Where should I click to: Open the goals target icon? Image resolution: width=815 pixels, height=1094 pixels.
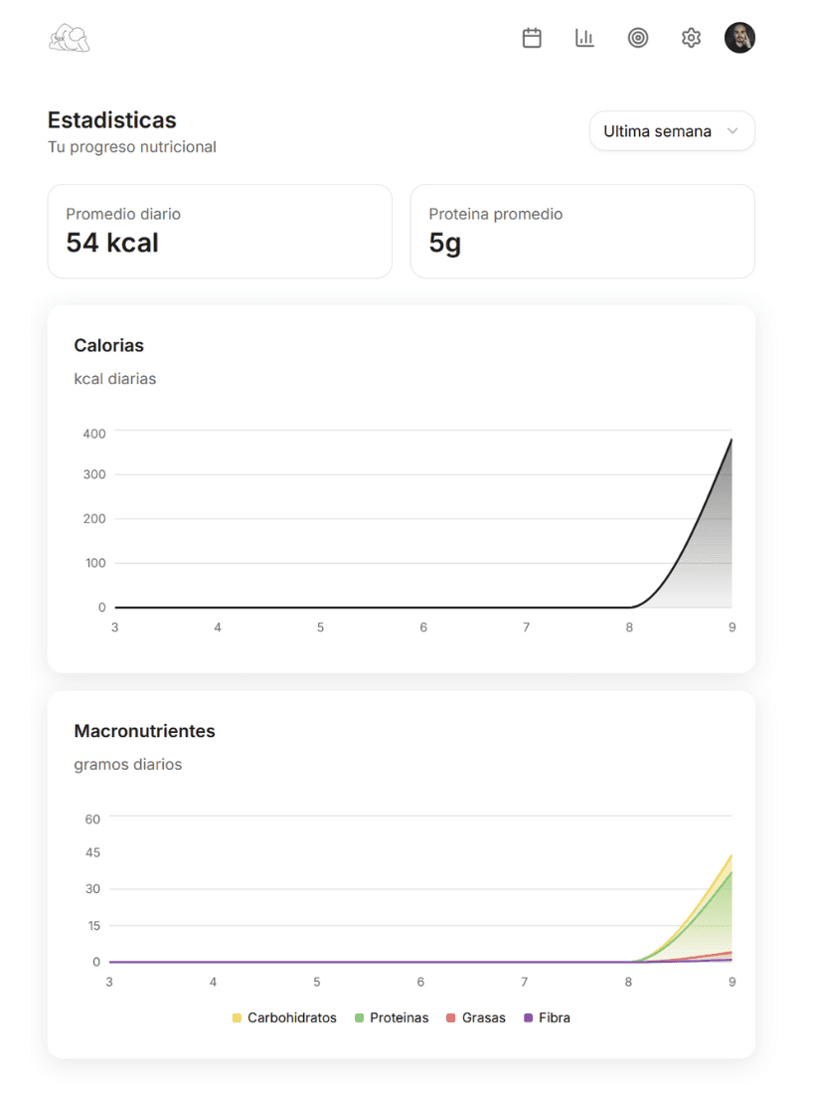coord(638,38)
